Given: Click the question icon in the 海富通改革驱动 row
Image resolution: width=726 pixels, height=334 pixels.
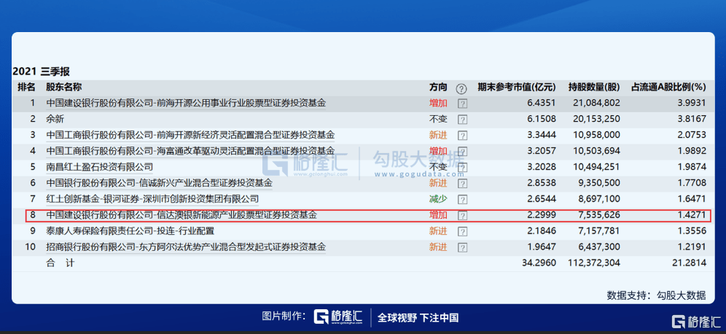Looking at the screenshot, I should (x=462, y=152).
